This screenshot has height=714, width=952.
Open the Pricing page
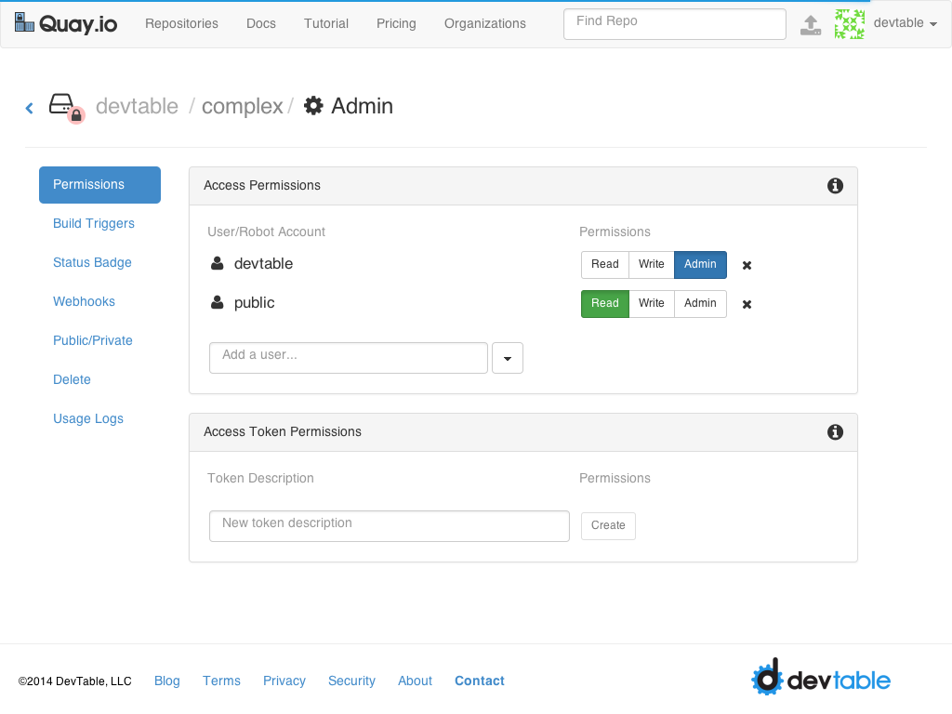[x=396, y=23]
